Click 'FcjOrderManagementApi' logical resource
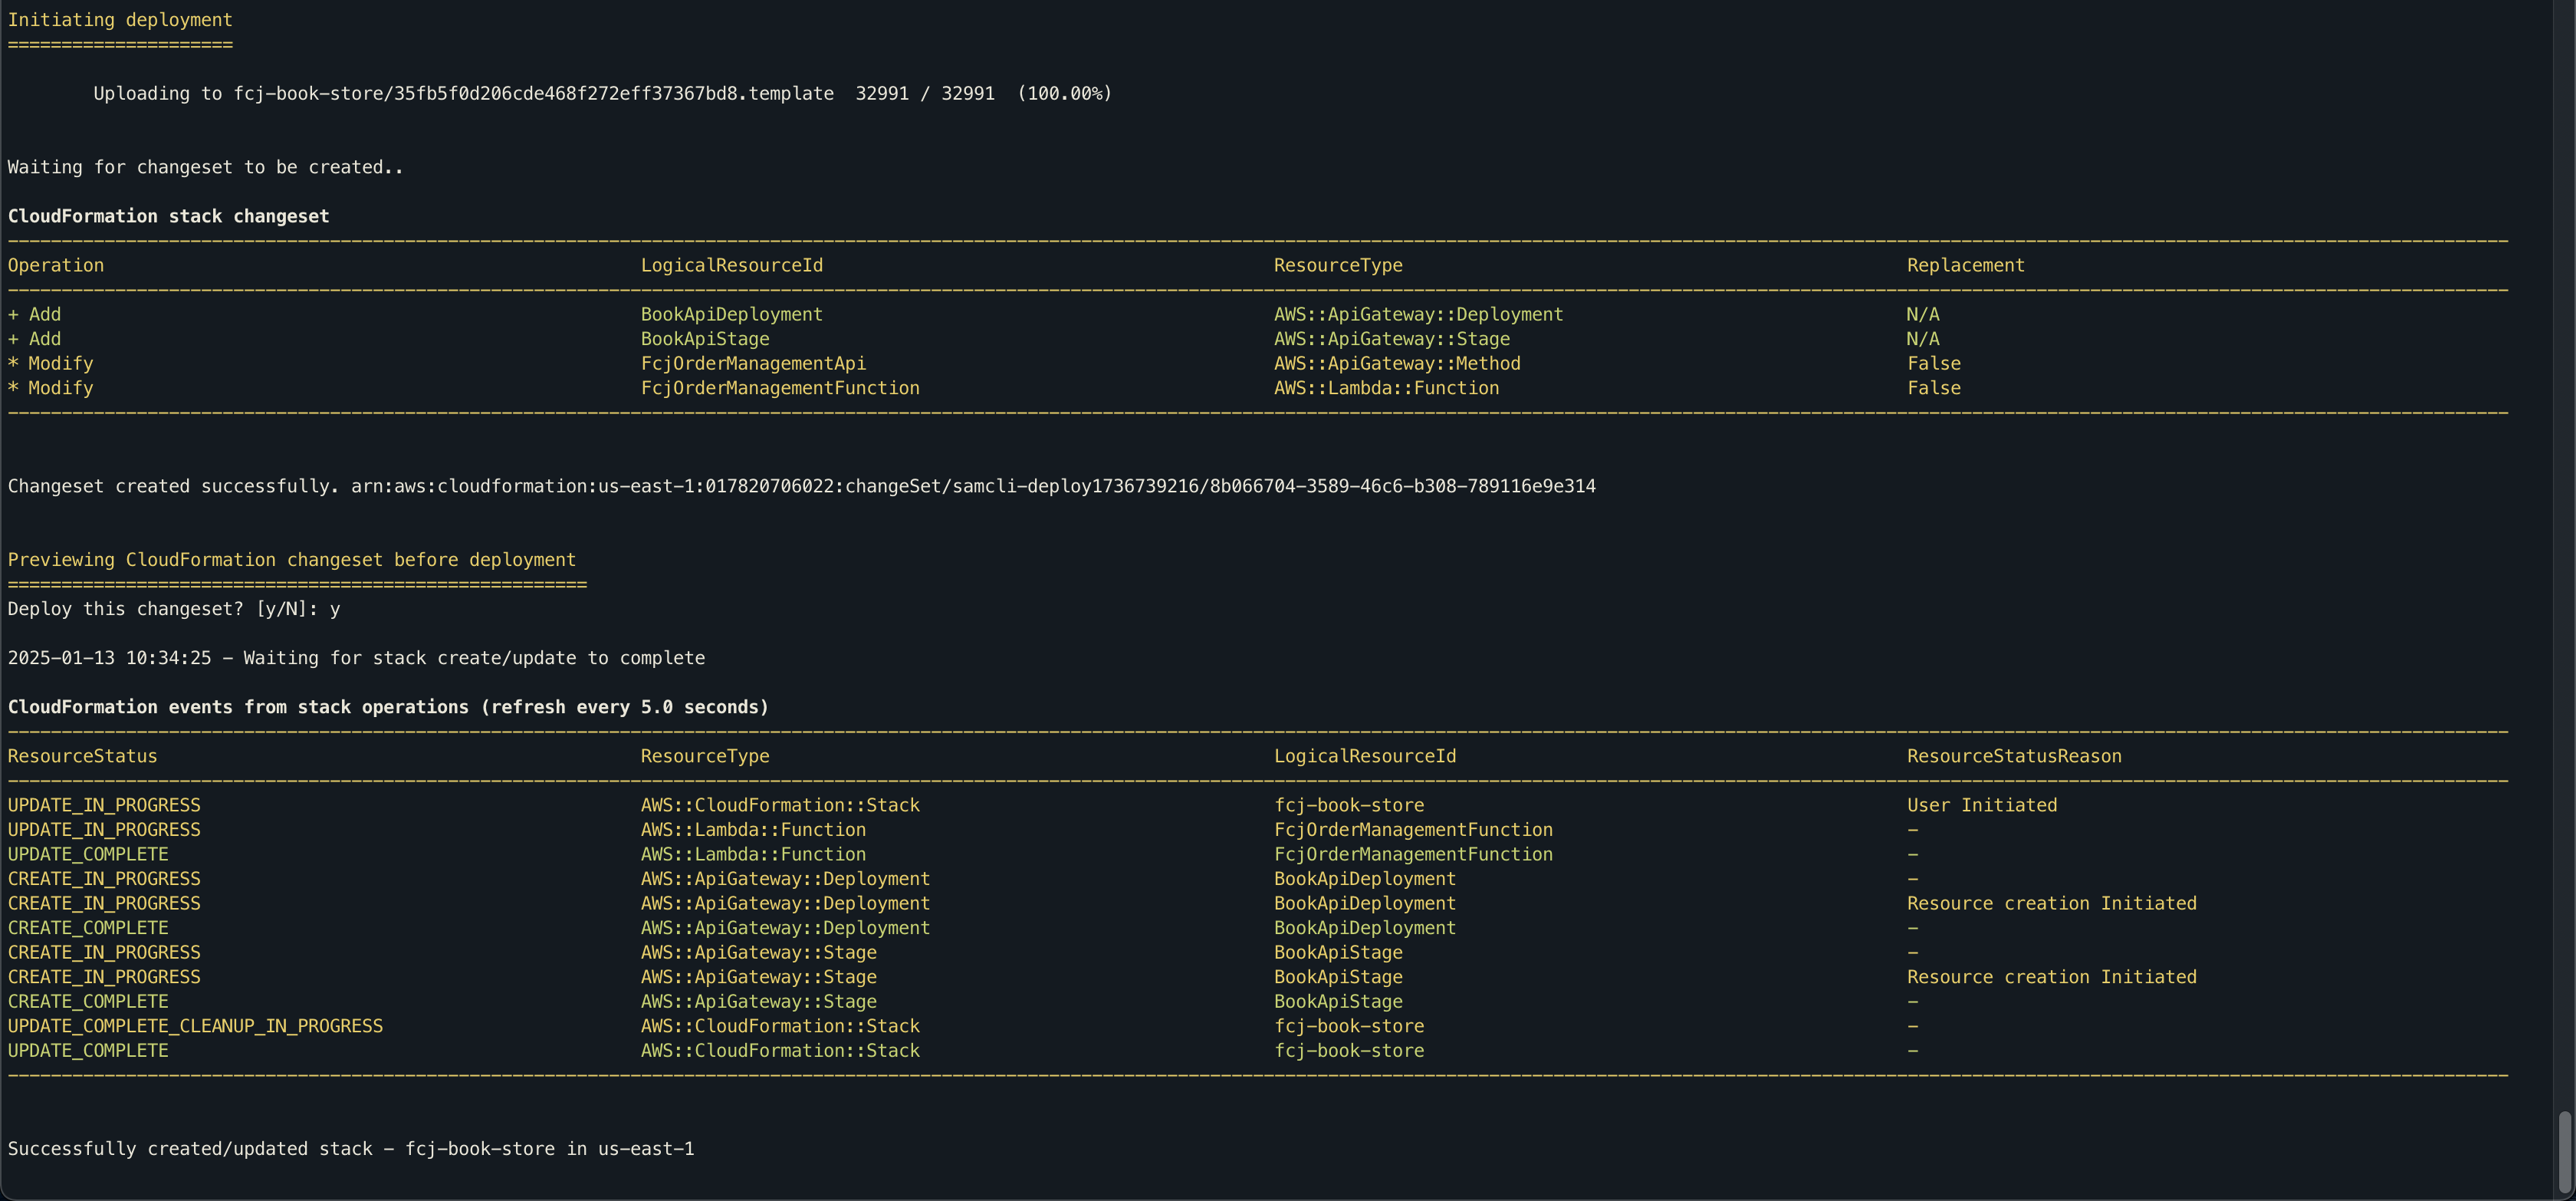The width and height of the screenshot is (2576, 1201). click(754, 363)
